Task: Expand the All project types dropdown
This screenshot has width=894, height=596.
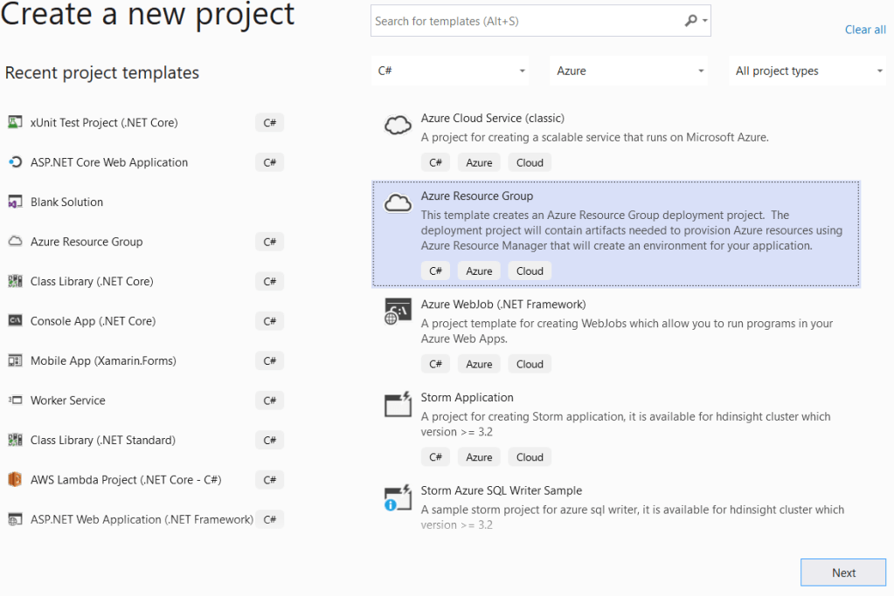Action: [x=808, y=71]
